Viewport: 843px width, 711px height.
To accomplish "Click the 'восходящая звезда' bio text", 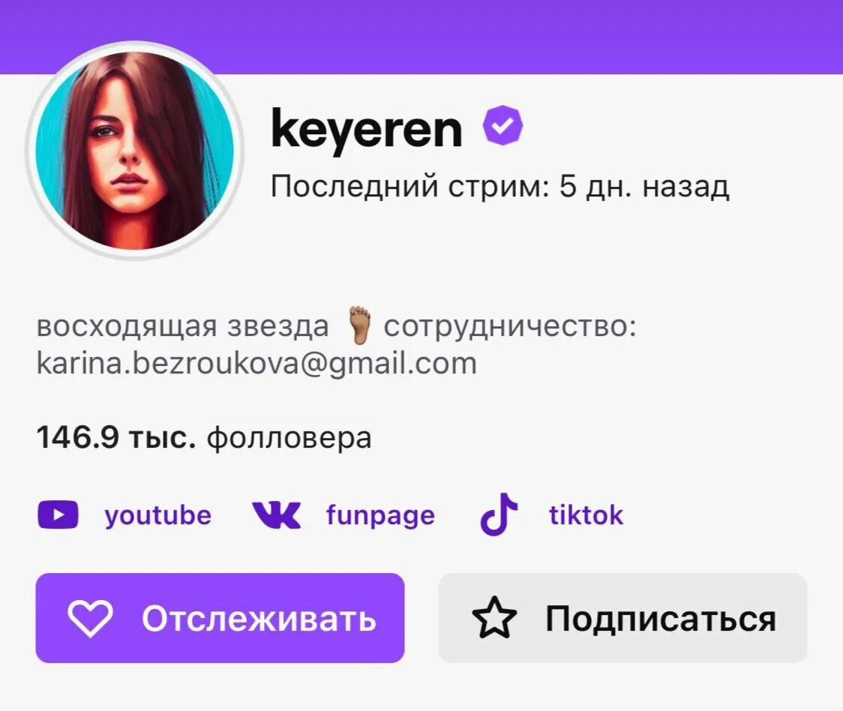I will [183, 326].
